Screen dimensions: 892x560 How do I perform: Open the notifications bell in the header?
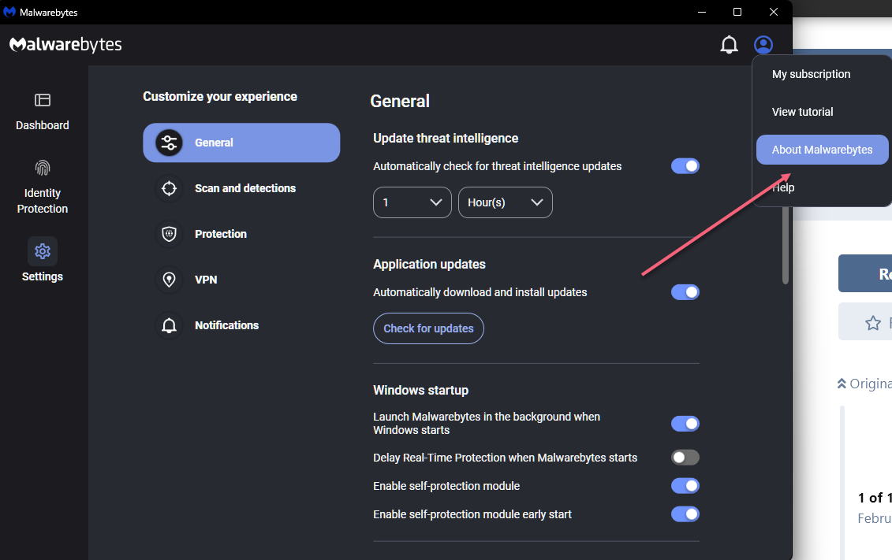[729, 45]
